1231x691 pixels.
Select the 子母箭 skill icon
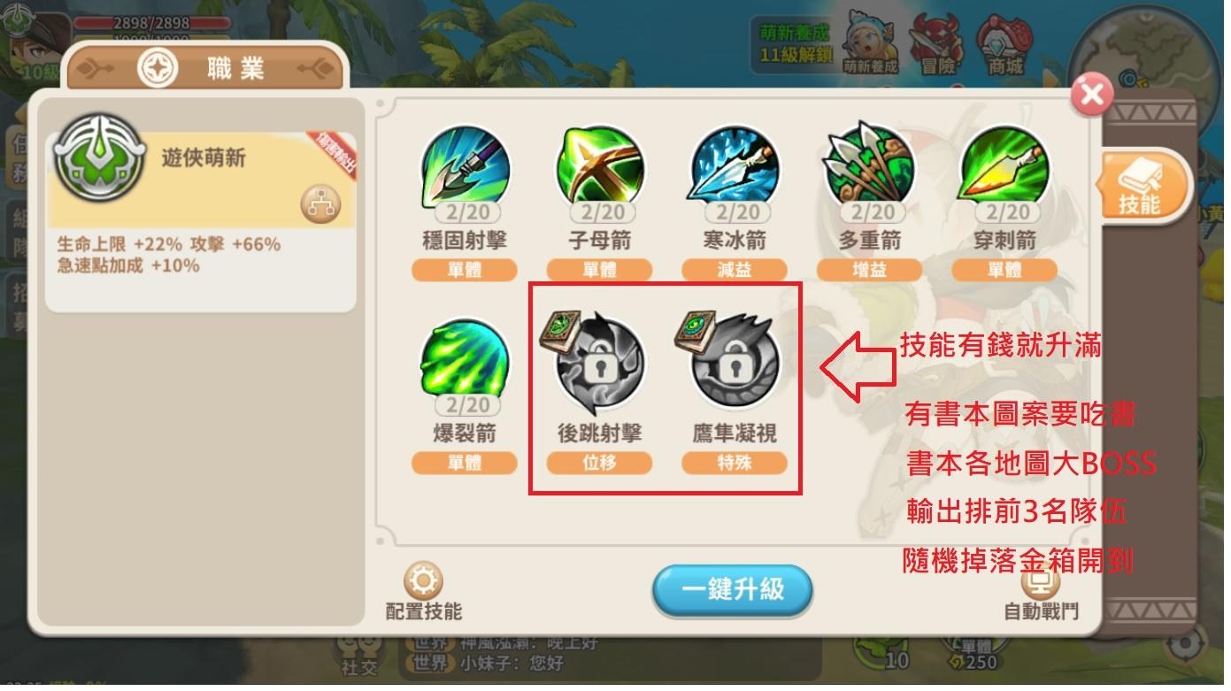click(x=600, y=169)
